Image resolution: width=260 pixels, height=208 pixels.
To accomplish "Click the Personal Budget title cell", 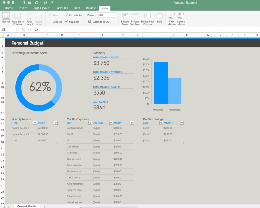I will pos(27,43).
